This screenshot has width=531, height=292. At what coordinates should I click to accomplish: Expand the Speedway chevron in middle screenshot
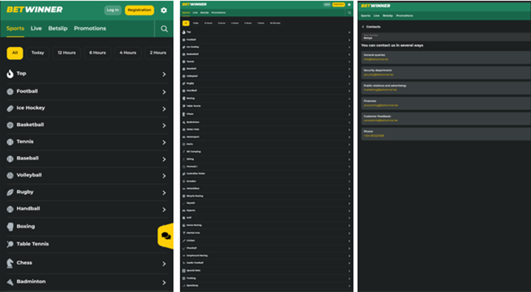tap(349, 286)
